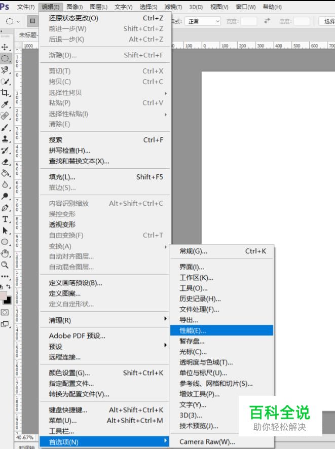Open the Edit Toolbar three-dots icon
This screenshot has height=449, width=335.
(5, 277)
